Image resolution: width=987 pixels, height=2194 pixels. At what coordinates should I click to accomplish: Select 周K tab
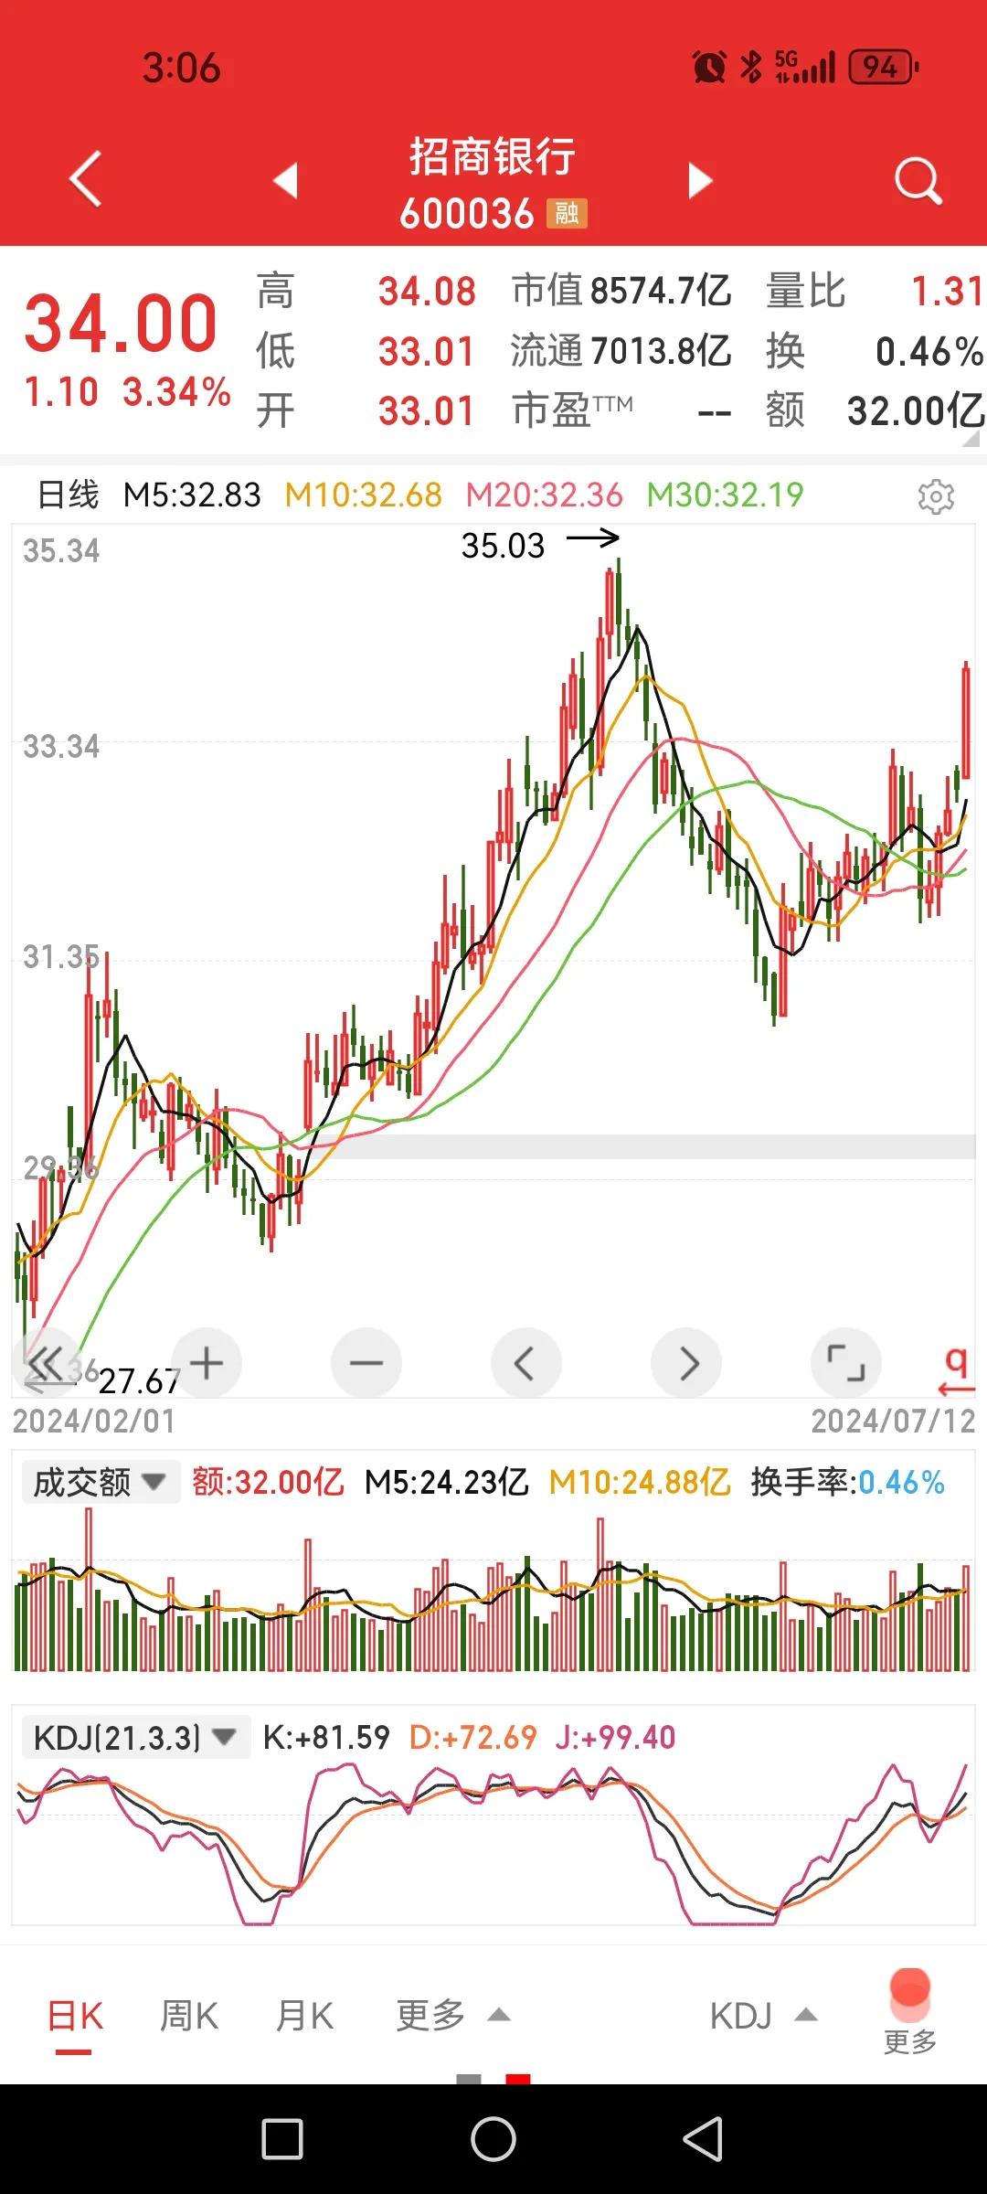(189, 2016)
